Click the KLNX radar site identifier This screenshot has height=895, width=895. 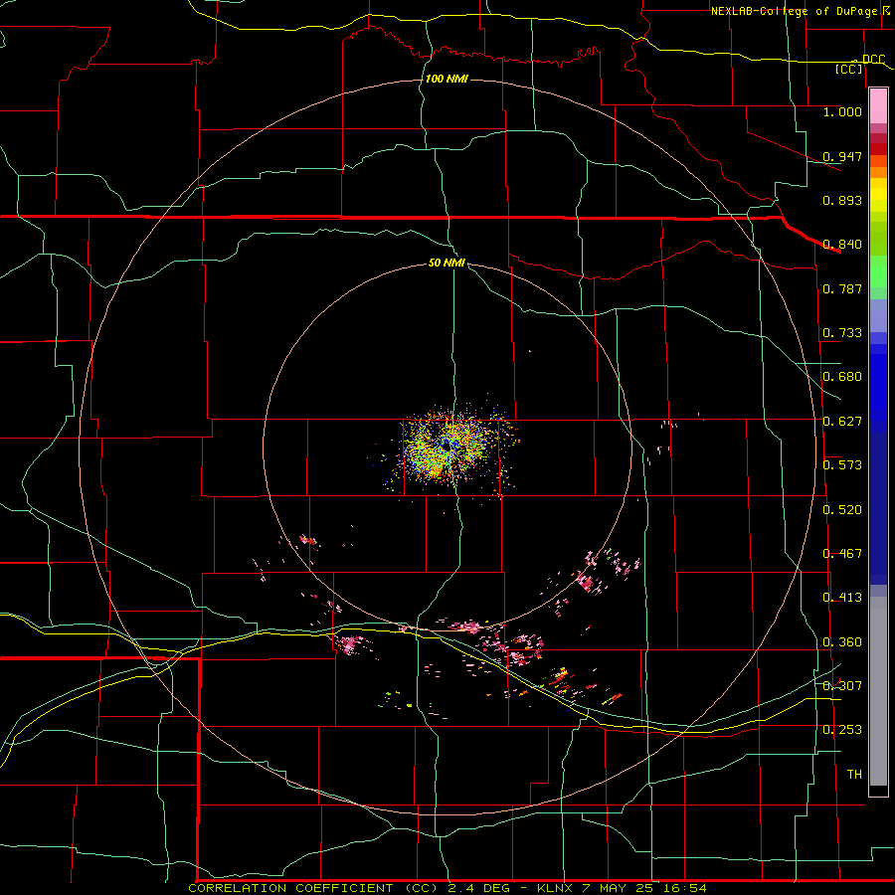(556, 888)
